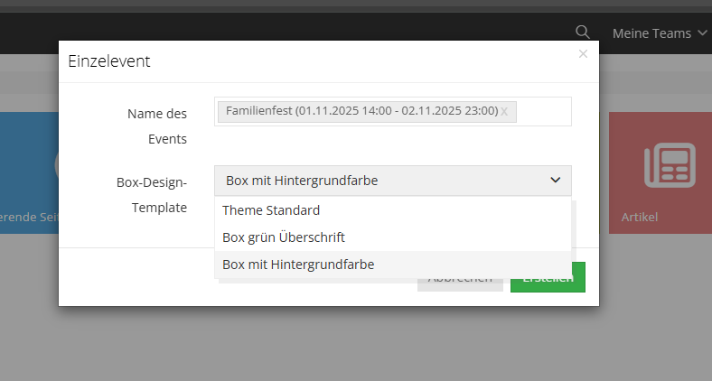Click the Abbrechen button
Screen dimensions: 712x381
pyautogui.click(x=460, y=284)
